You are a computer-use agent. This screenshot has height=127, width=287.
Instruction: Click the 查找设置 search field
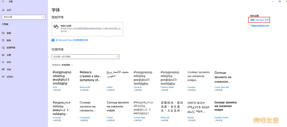24,17
